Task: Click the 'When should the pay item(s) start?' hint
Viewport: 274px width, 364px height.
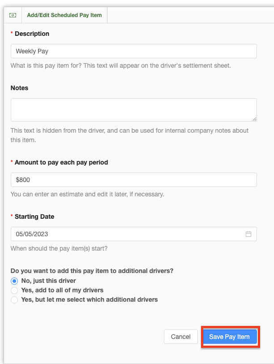Action: (x=59, y=248)
